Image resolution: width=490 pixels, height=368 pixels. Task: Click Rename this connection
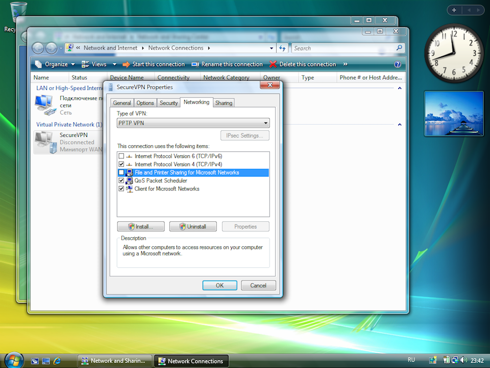tap(227, 64)
